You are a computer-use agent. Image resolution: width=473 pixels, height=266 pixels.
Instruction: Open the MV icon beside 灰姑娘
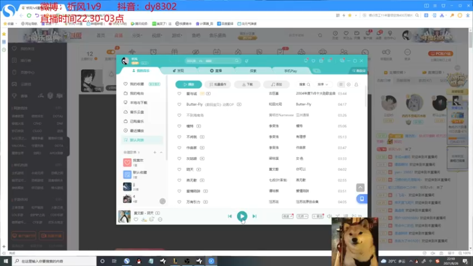(x=202, y=158)
